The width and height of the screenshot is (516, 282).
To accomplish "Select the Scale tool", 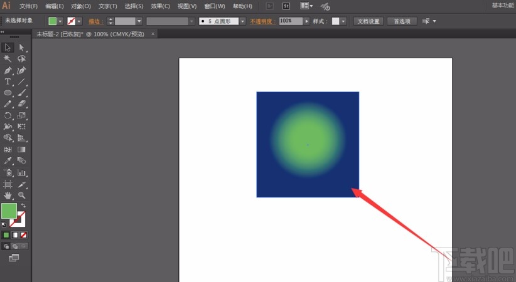I will (21, 115).
